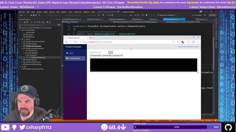Click the Undo toolbar icon
This screenshot has height=132, width=236.
(39, 15)
